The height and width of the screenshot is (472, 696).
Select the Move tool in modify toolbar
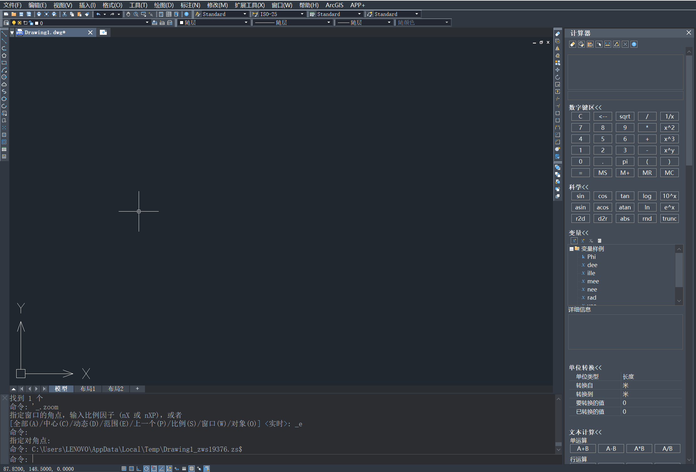pyautogui.click(x=558, y=70)
